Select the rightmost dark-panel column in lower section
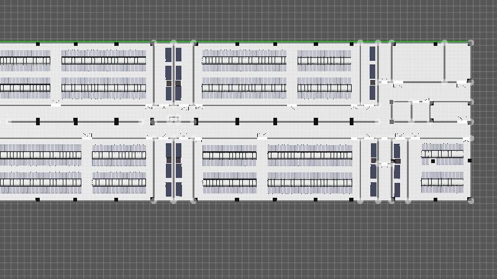 click(x=397, y=169)
